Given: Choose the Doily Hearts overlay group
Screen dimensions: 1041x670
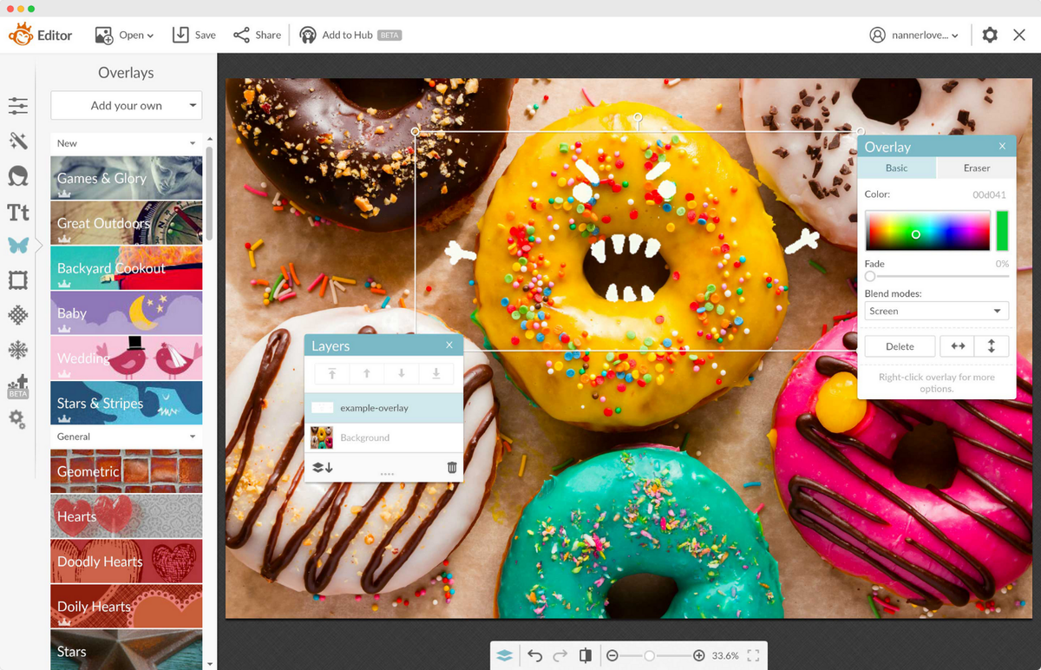Looking at the screenshot, I should click(127, 607).
